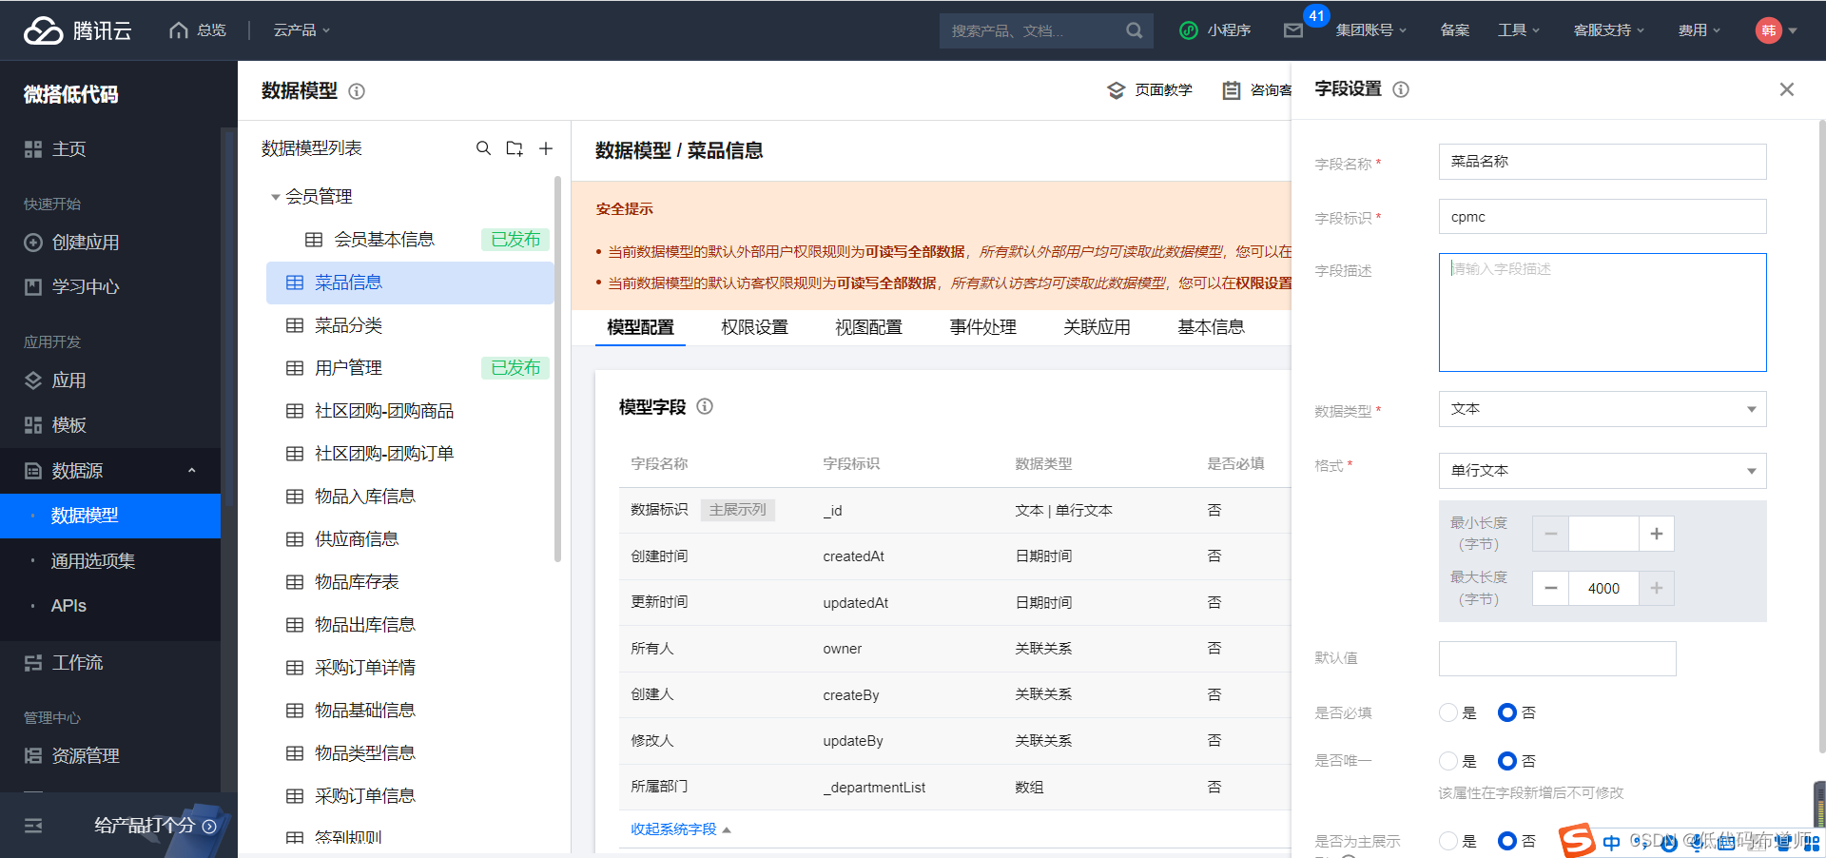The width and height of the screenshot is (1826, 858).
Task: Click the 字段标识 input with cpmc
Action: 1603,217
